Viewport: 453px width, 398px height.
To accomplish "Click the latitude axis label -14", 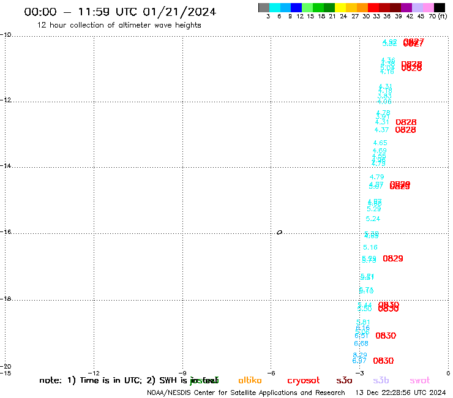I will [6, 166].
